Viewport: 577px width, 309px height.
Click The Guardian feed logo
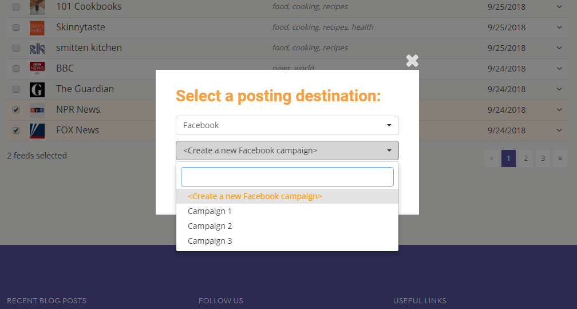[37, 89]
